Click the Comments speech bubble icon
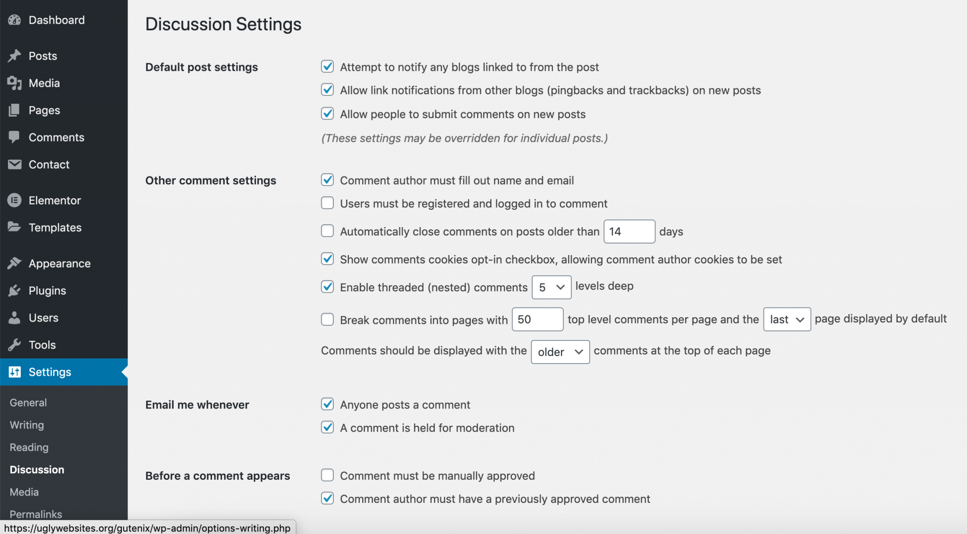 (15, 137)
